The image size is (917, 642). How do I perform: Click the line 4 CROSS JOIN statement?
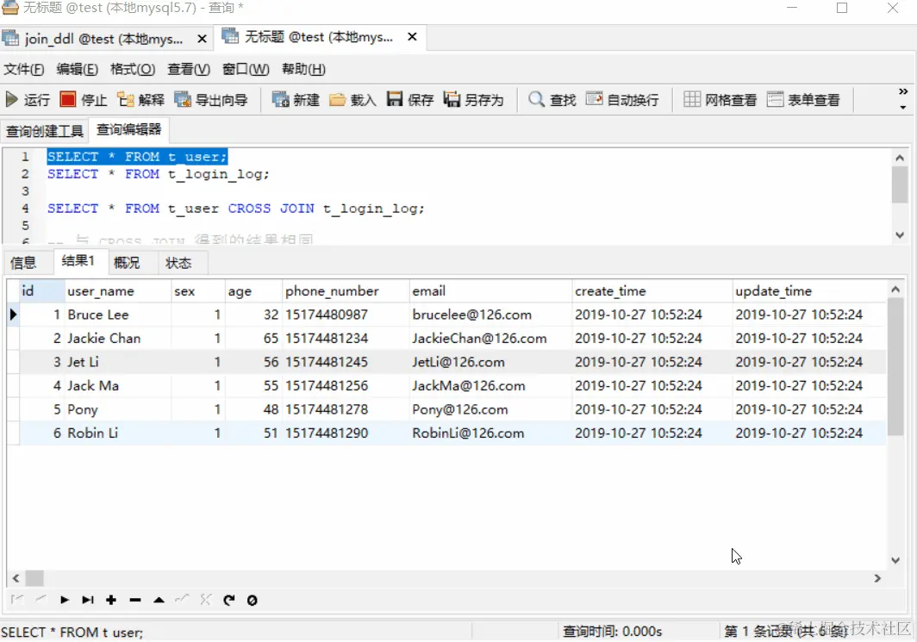235,209
